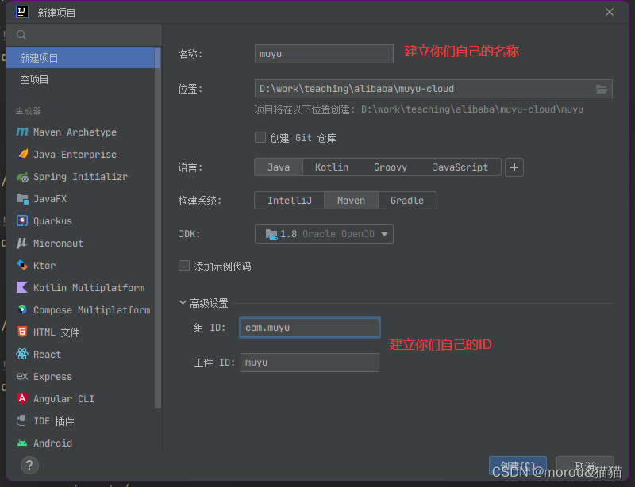Screen dimensions: 635x487
Task: Set build system to Maven
Action: coord(351,201)
